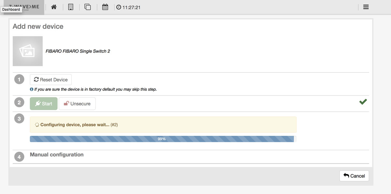Click the 99% progress bar

[162, 139]
